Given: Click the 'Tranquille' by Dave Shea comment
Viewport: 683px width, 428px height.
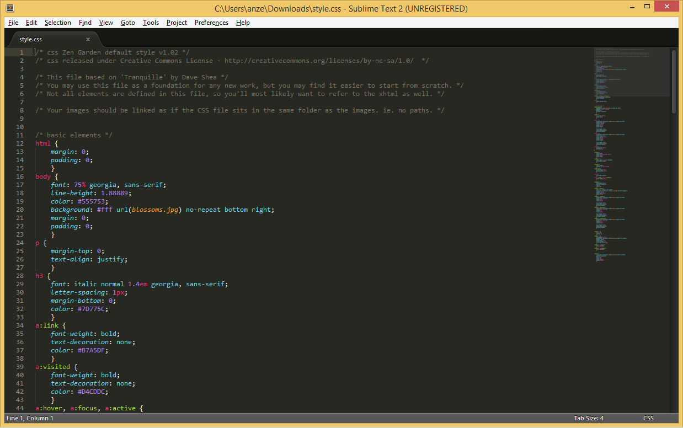Looking at the screenshot, I should tap(132, 77).
